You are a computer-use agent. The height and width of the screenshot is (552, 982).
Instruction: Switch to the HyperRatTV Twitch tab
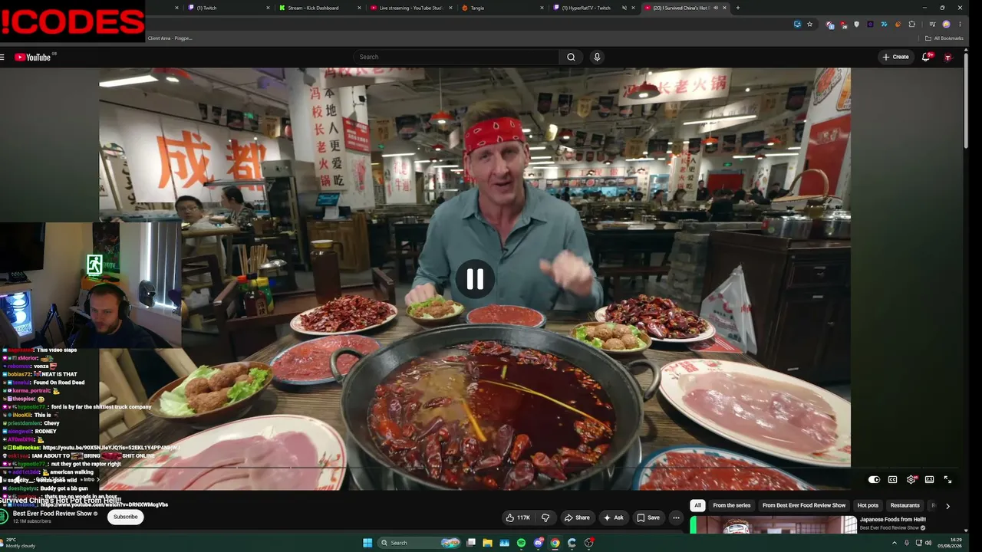point(595,8)
